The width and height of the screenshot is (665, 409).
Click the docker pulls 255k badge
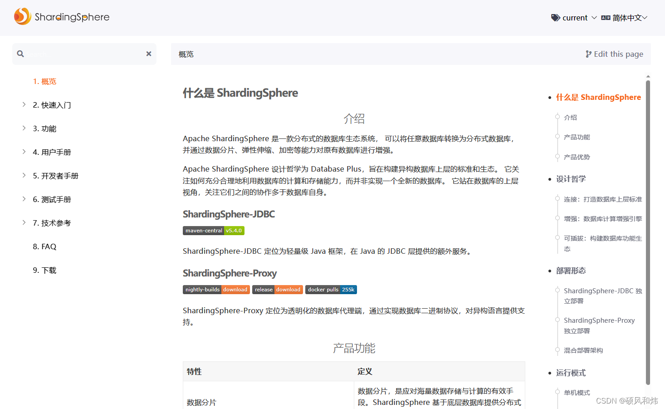point(331,290)
